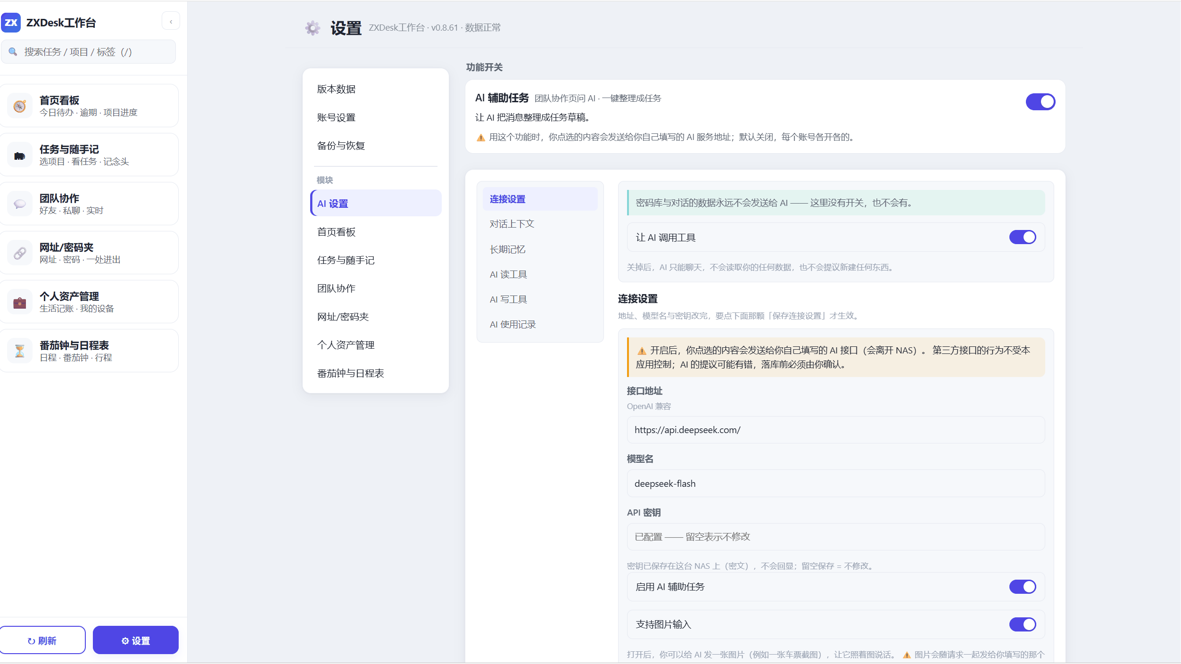Switch to the AI 使用记录 tab

540,324
